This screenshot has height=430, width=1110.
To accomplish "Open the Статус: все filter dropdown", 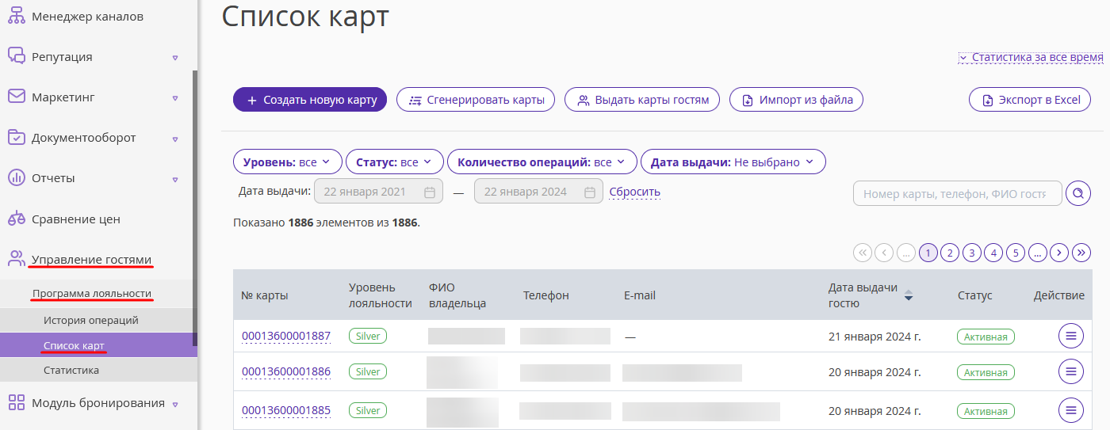I will tap(394, 162).
